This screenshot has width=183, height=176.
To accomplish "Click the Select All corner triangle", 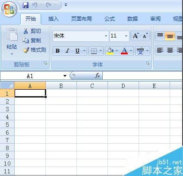I will (x=7, y=85).
